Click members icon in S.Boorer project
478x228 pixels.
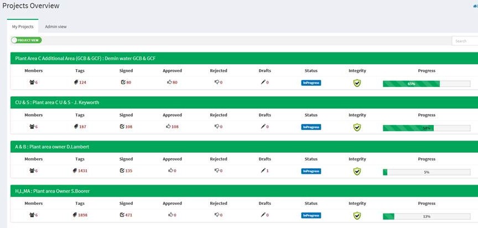point(32,215)
